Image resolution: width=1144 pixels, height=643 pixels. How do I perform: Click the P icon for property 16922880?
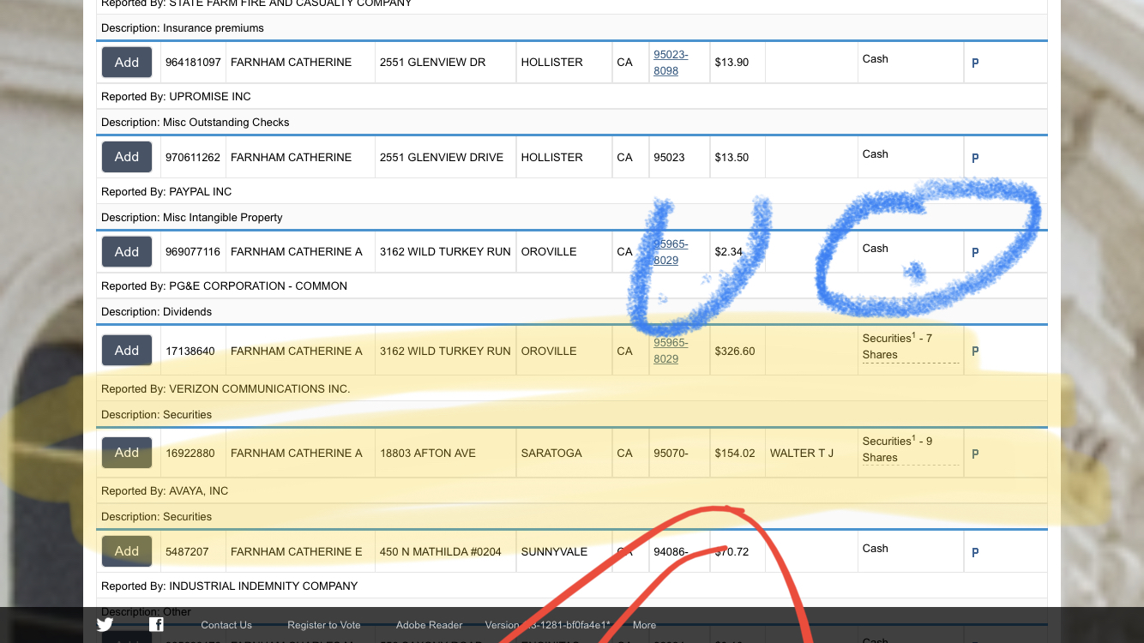975,454
